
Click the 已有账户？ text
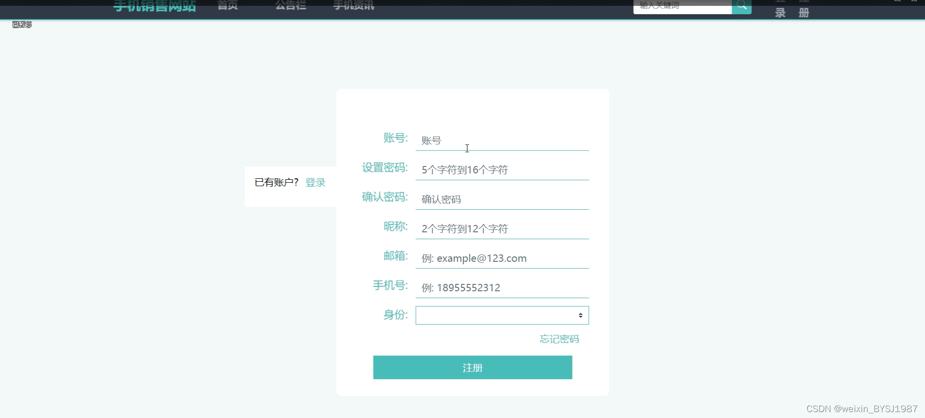[277, 182]
